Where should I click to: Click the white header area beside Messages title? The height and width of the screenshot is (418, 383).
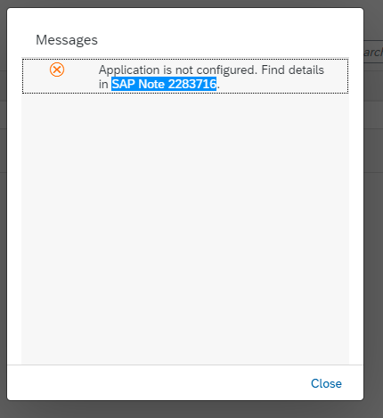tap(225, 40)
